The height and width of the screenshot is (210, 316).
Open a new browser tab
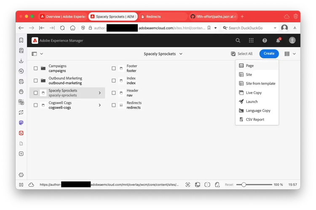tap(242, 16)
